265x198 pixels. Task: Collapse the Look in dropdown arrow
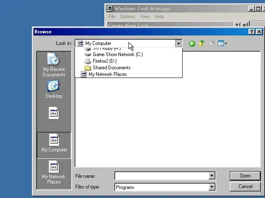[178, 43]
